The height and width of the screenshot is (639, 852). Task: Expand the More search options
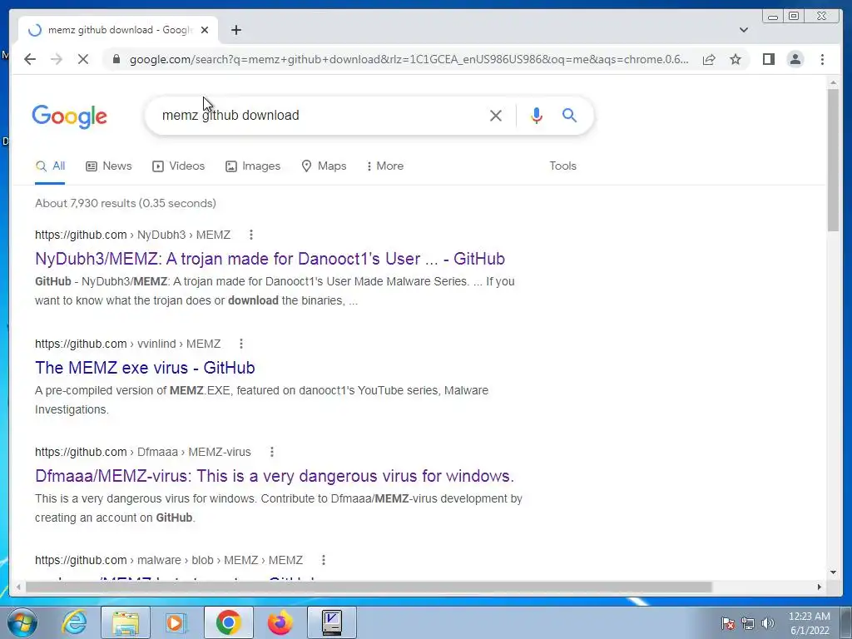click(x=384, y=166)
